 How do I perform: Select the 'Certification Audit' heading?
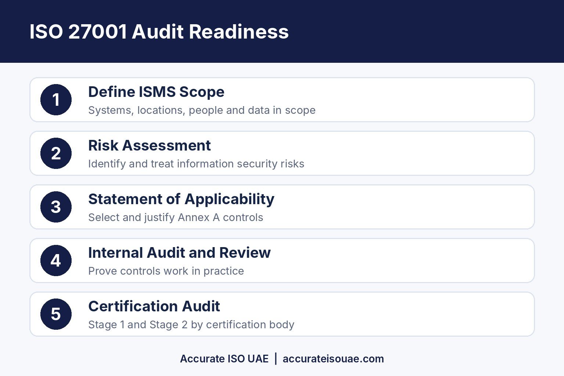(154, 306)
